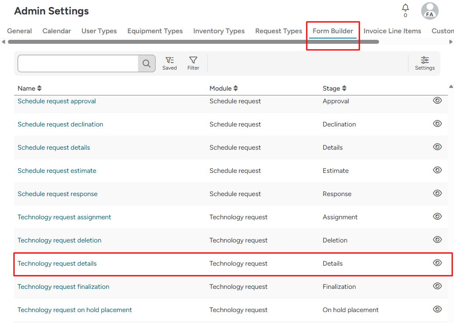This screenshot has height=323, width=454.
Task: Preview the Schedule request approval form
Action: tap(437, 100)
